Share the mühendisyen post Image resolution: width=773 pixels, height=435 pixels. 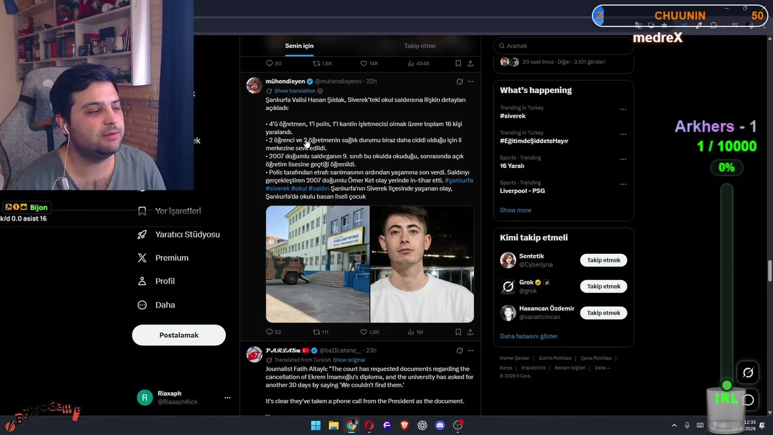coord(470,332)
